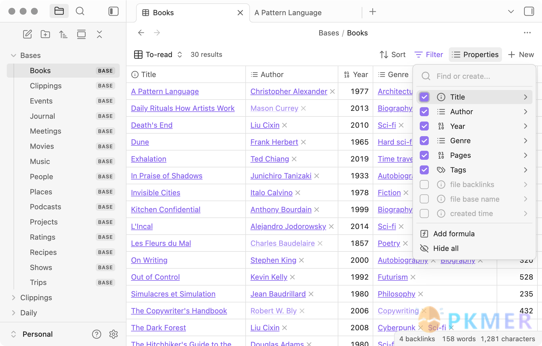The image size is (542, 346).
Task: Remove Frank Herbert from Dune author
Action: tap(303, 142)
